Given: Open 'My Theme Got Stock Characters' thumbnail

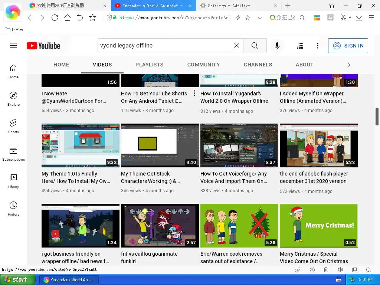Looking at the screenshot, I should point(160,145).
